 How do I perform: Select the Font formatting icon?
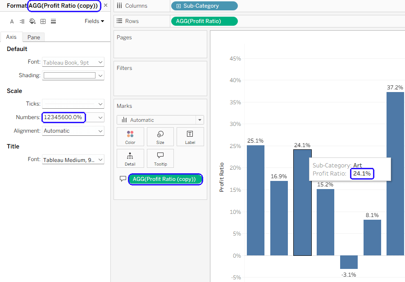(12, 21)
